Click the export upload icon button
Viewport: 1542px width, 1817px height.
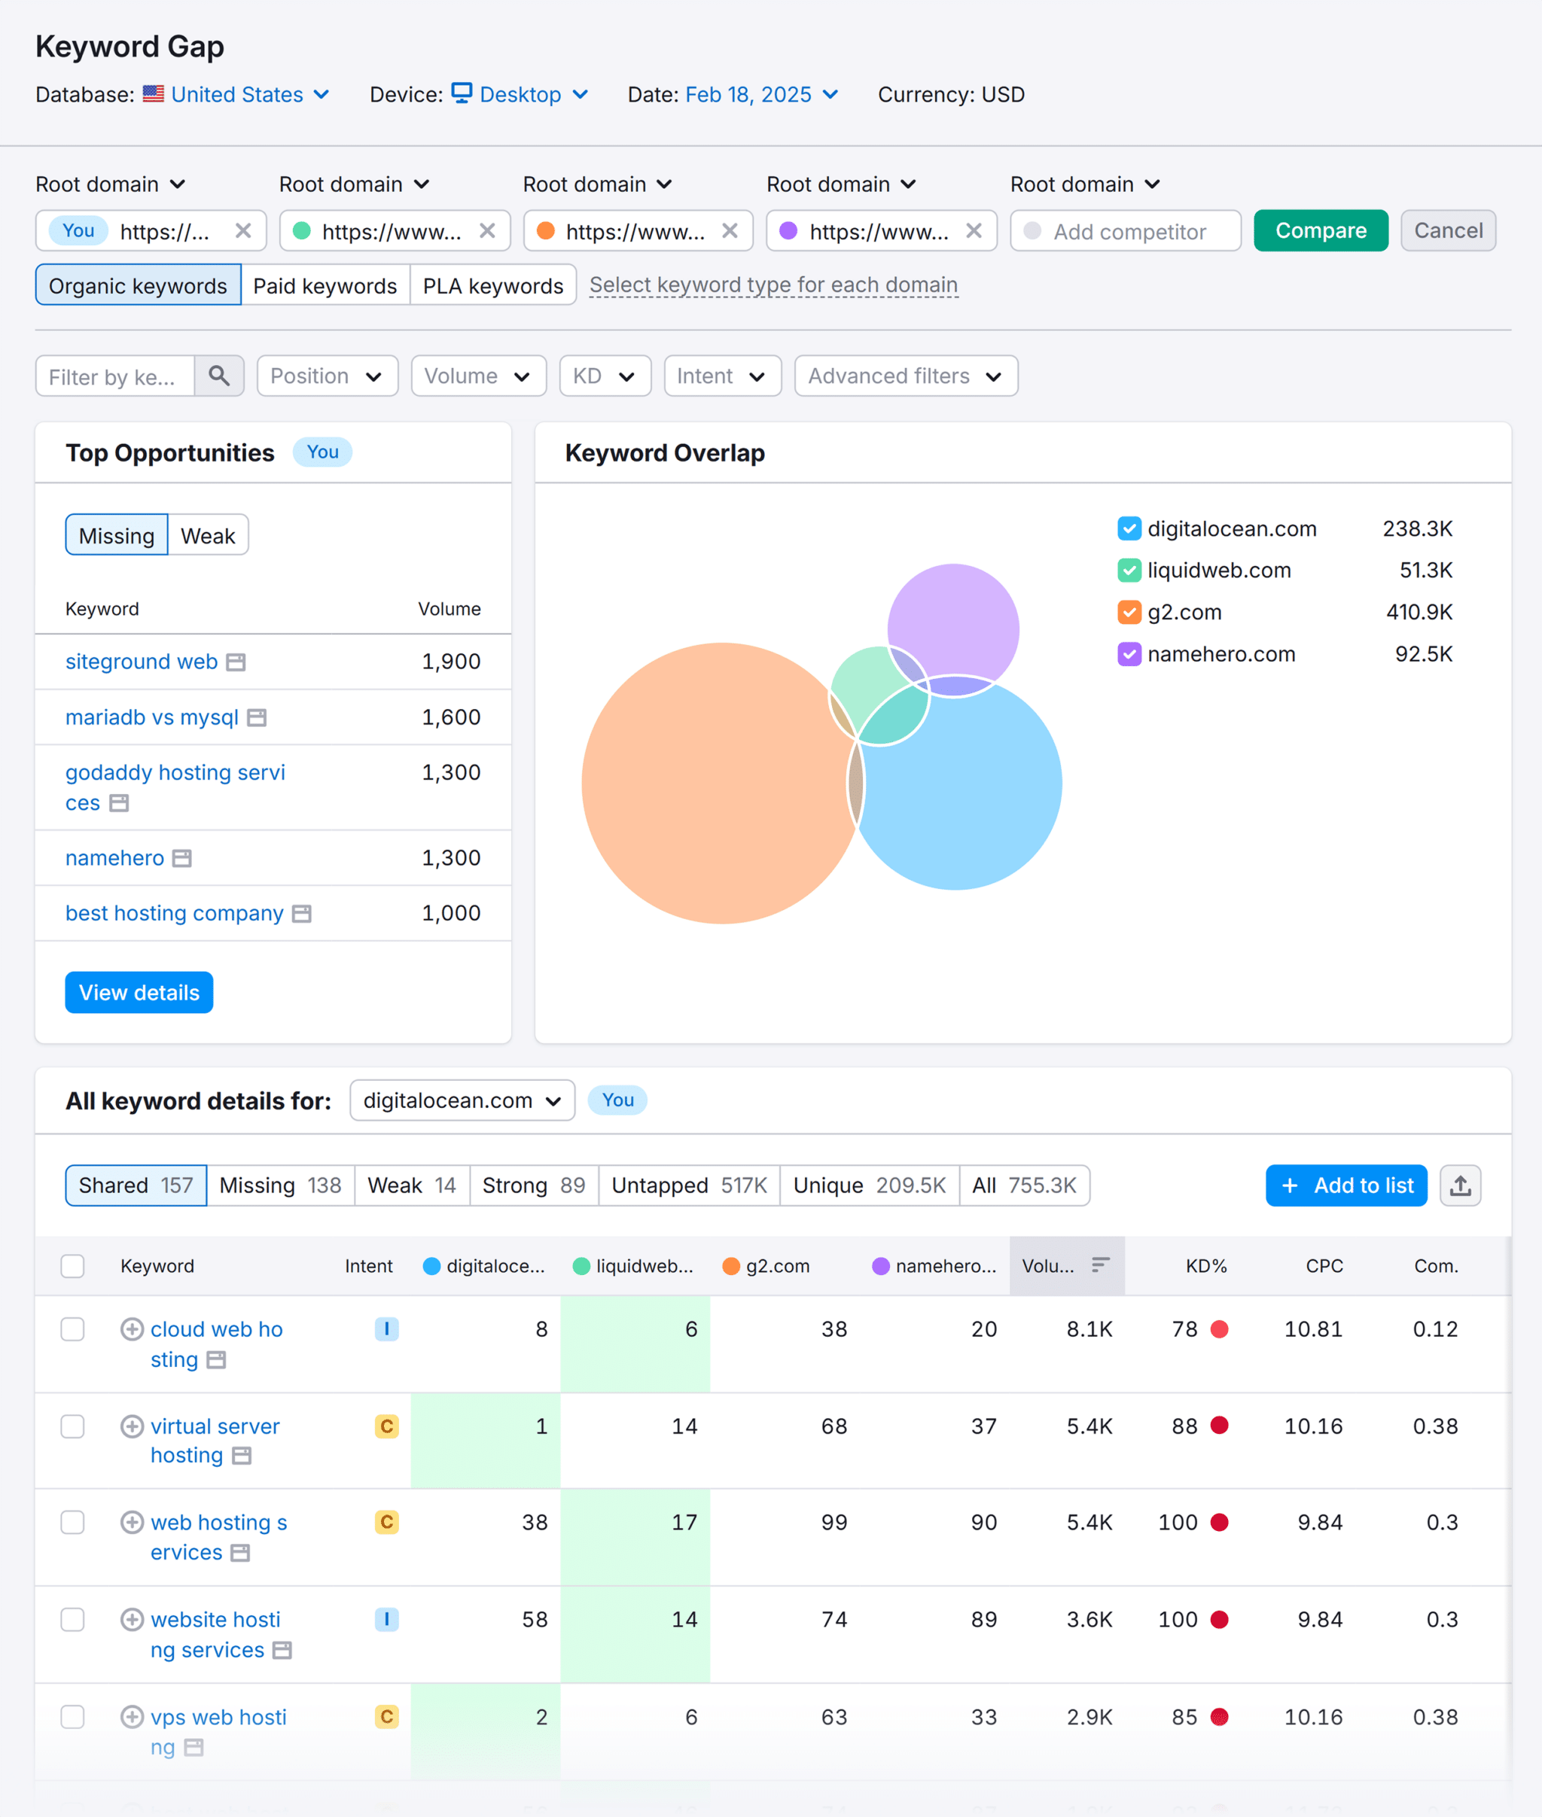click(x=1460, y=1185)
